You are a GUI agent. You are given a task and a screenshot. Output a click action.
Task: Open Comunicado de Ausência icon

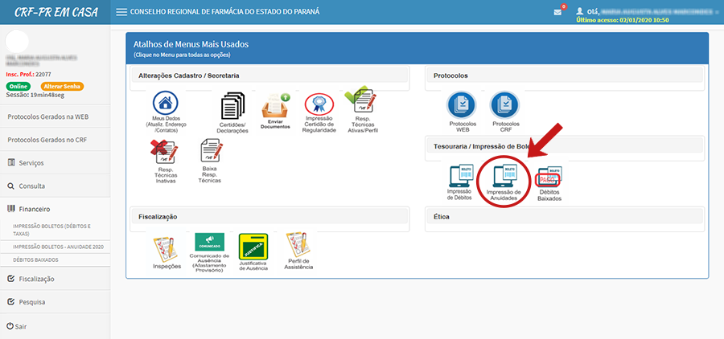click(x=209, y=243)
